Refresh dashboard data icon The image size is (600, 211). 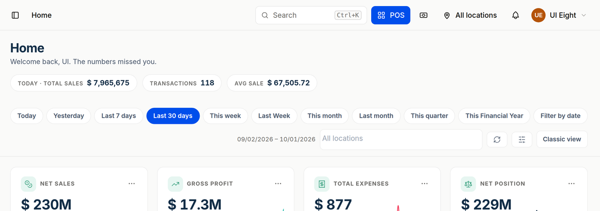coord(497,139)
